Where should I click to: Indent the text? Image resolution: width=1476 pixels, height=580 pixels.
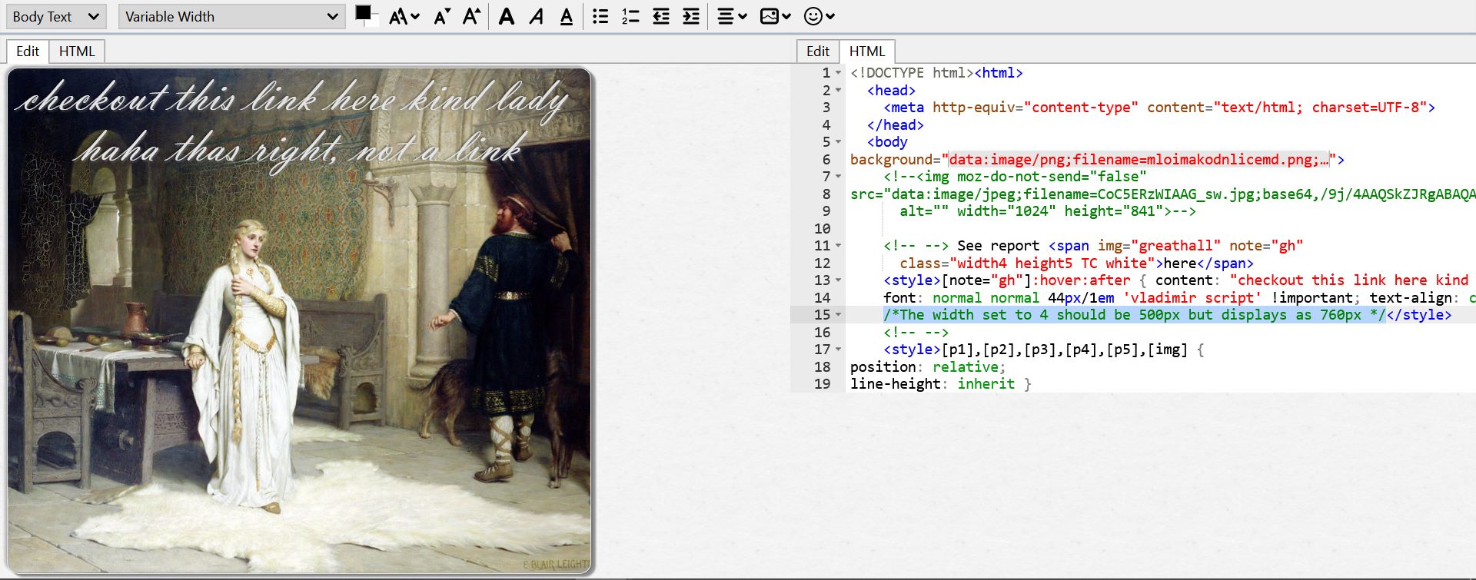[x=691, y=16]
